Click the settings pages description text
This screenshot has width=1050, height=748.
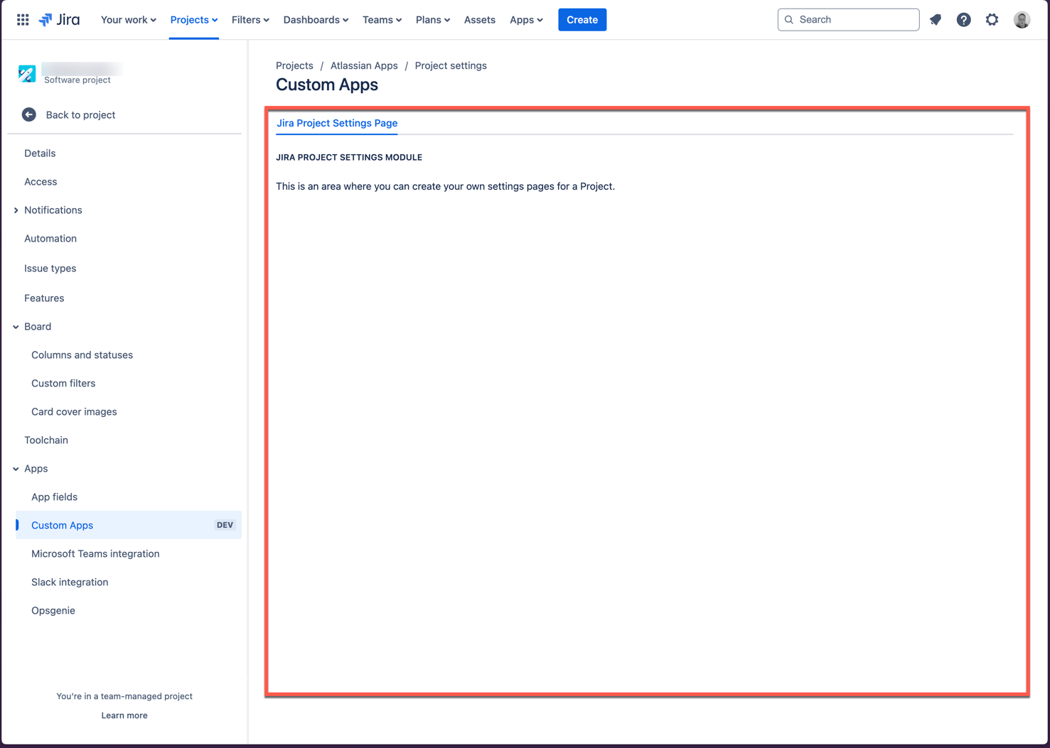445,186
